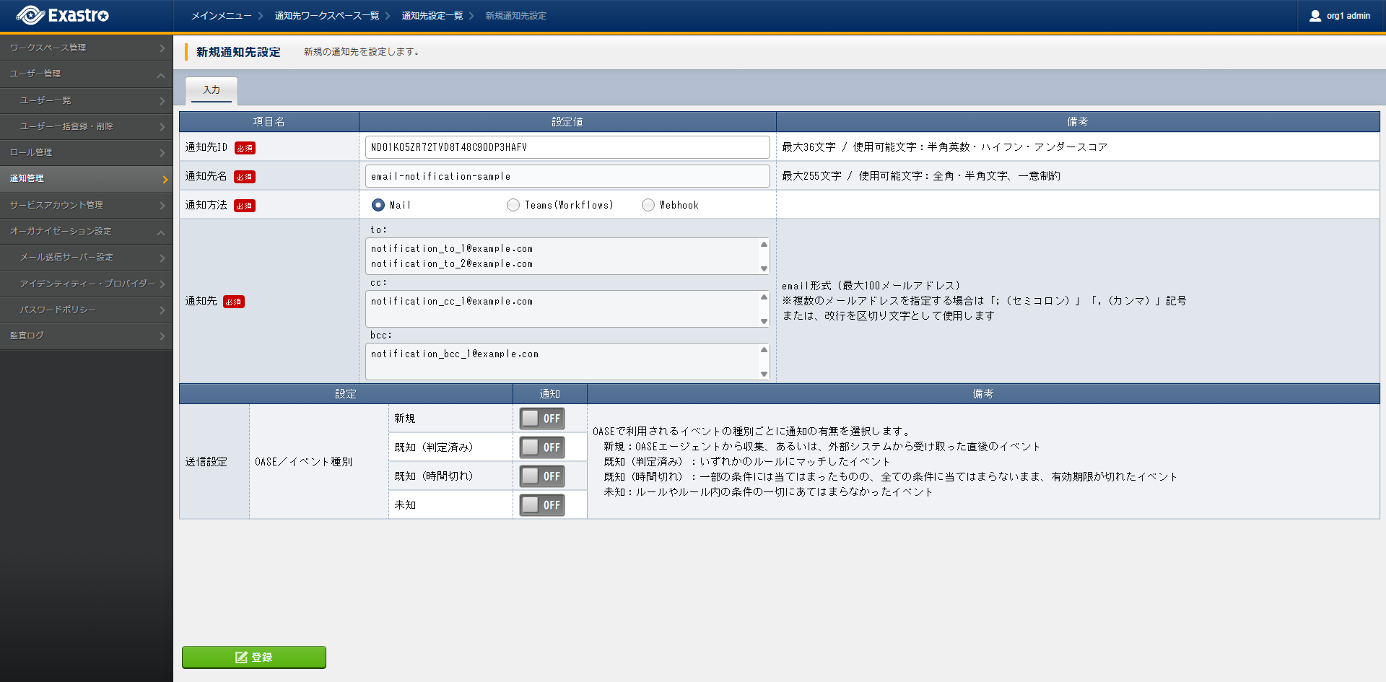Select Teams(Workflows) notification method
Image resolution: width=1386 pixels, height=682 pixels.
point(513,205)
